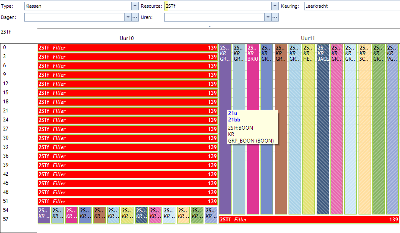Open the Dagen dropdown arrow
Viewport: 400px width, 233px height.
click(x=128, y=17)
